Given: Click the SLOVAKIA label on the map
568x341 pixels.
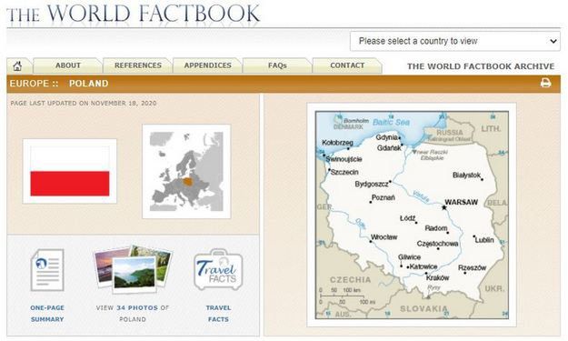Looking at the screenshot, I should click(424, 309).
